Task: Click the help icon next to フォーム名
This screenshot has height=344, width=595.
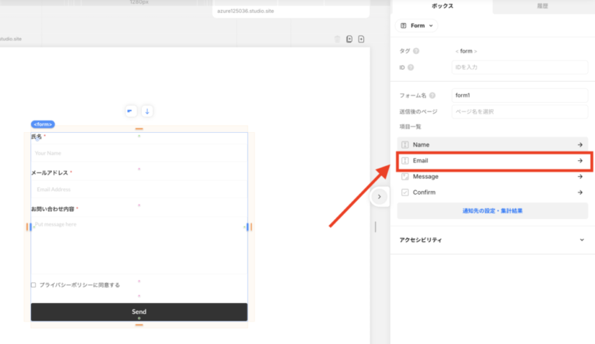Action: pos(432,95)
